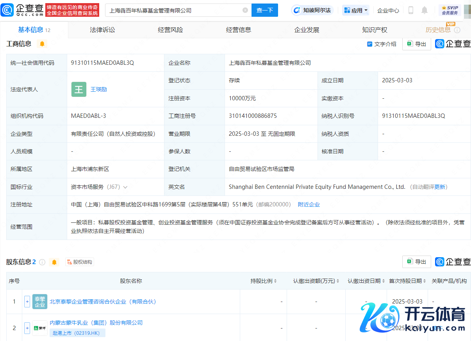Click the 蒙牛 company logo thumbnail

40,328
